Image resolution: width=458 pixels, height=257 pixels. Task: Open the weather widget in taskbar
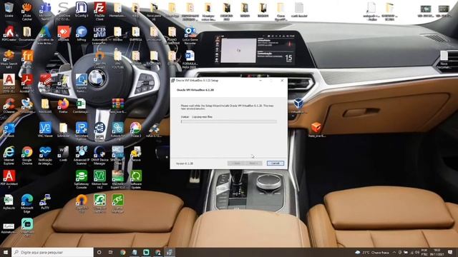372,252
